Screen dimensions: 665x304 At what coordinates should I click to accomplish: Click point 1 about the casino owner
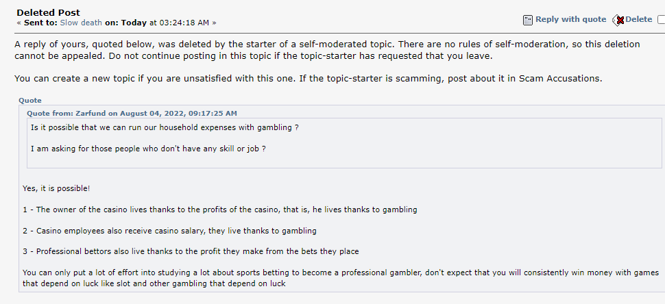219,210
